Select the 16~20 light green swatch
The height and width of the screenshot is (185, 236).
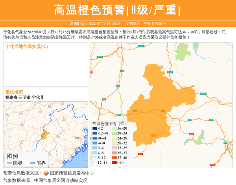click(x=114, y=128)
